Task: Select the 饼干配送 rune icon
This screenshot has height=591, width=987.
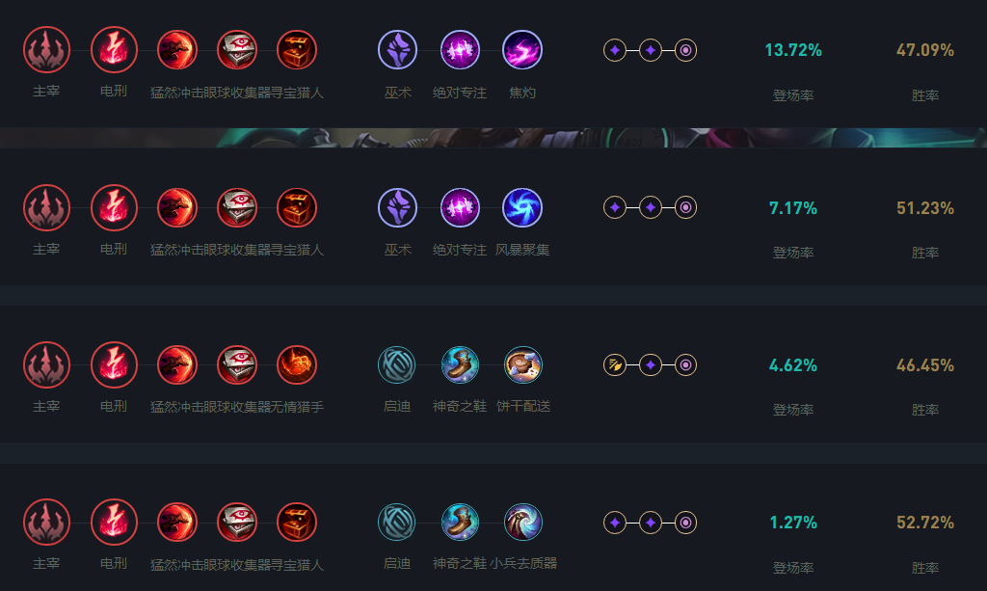Action: click(x=521, y=364)
